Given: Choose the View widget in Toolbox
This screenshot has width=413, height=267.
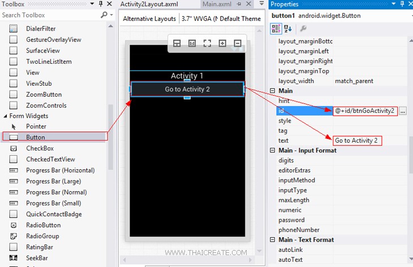Looking at the screenshot, I should 33,72.
